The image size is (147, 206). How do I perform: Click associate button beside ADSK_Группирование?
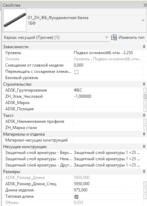(145, 90)
